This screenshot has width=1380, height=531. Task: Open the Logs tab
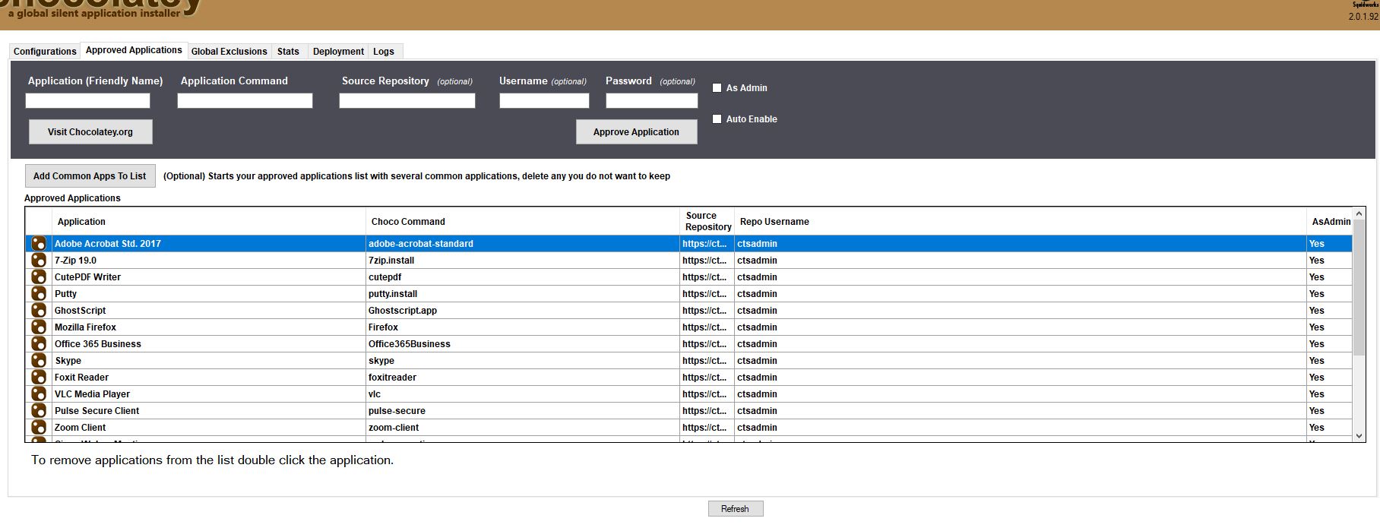tap(384, 52)
